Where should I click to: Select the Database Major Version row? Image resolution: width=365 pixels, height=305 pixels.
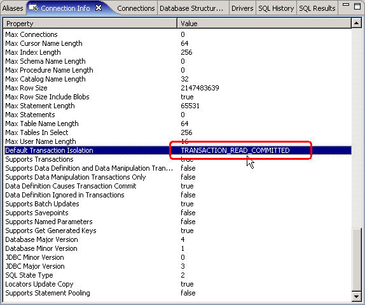[178, 239]
